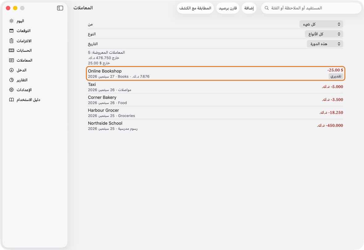Open الإعدادات gear icon

(x=11, y=90)
